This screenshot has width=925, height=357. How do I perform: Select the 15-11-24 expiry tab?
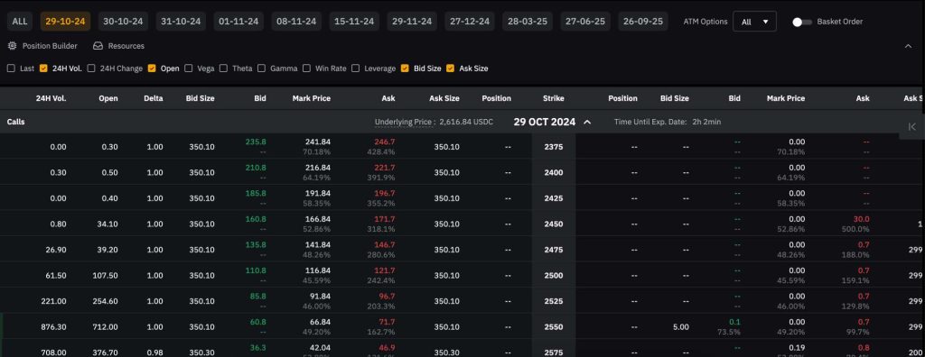point(354,22)
